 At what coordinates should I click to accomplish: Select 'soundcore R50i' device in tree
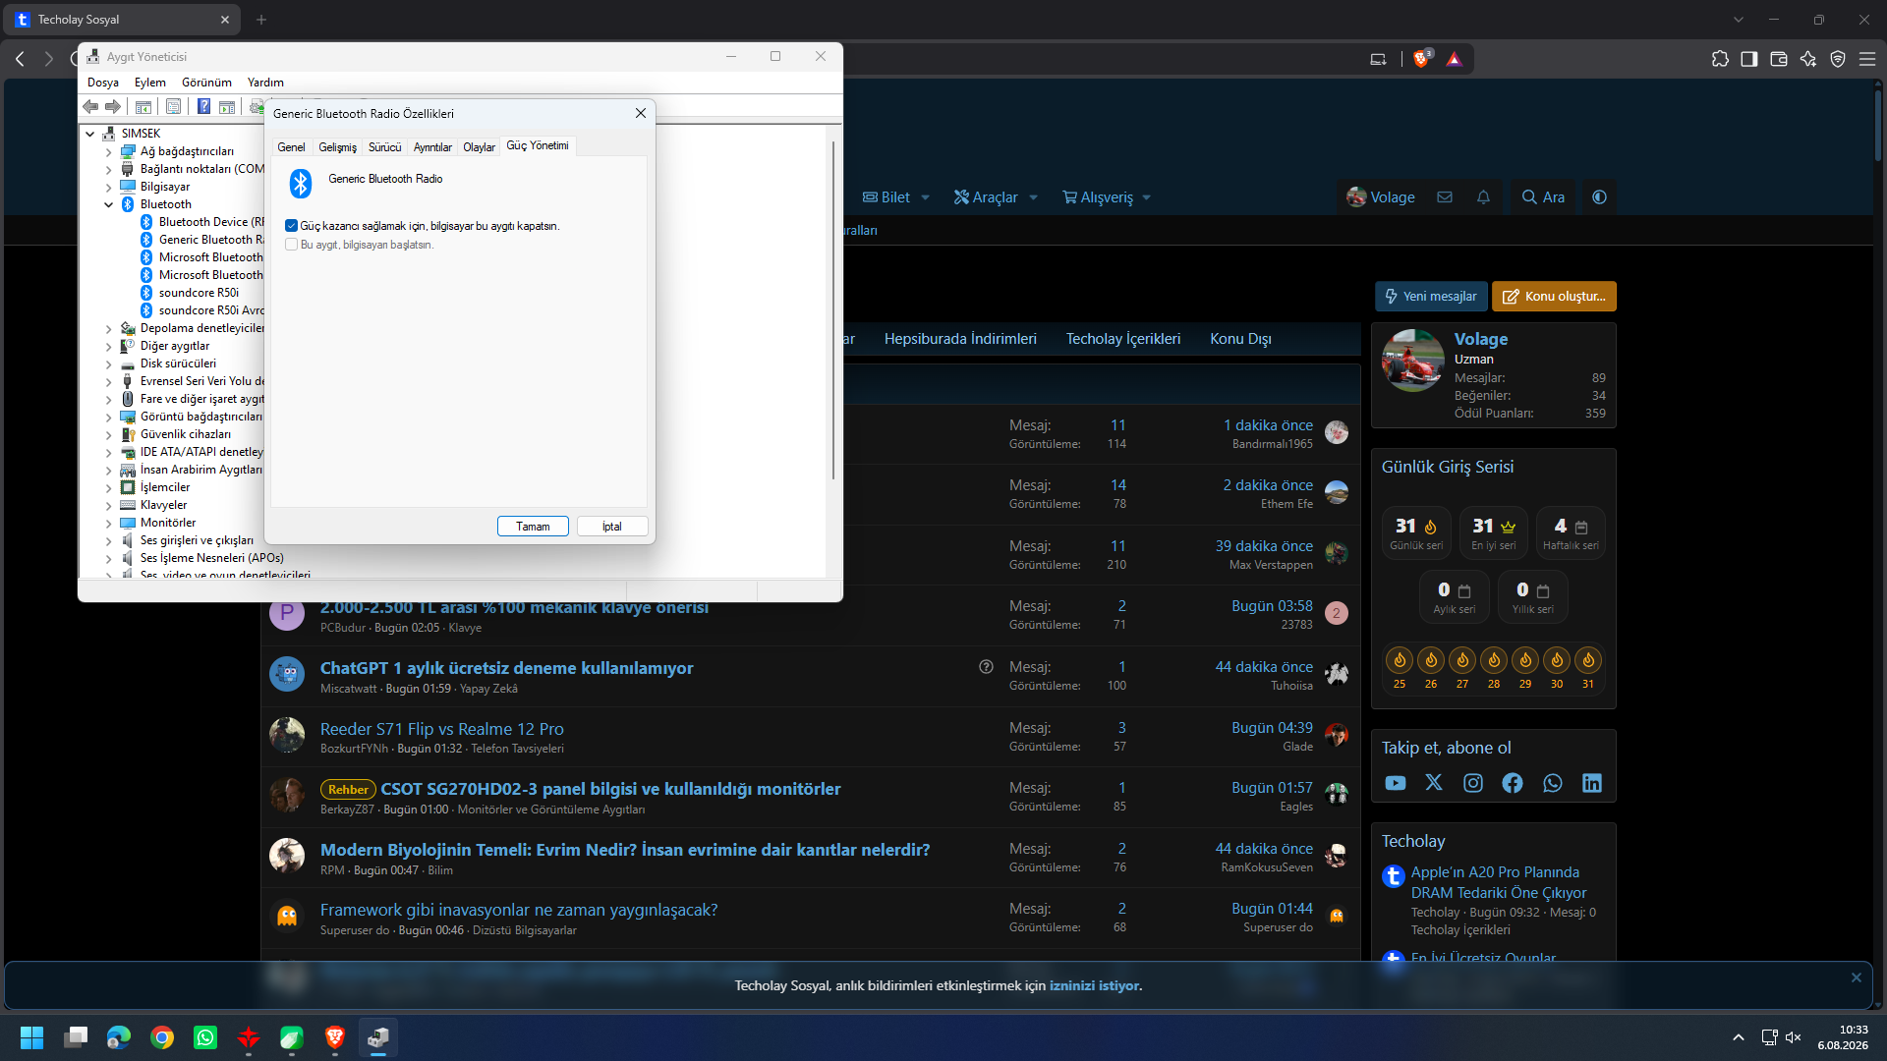199,293
